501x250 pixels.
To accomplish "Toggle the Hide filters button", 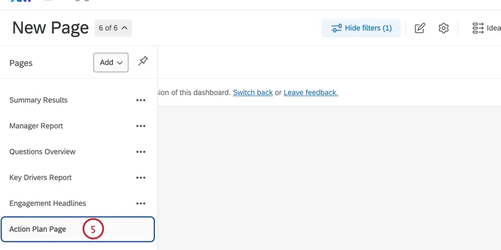I will click(x=361, y=28).
